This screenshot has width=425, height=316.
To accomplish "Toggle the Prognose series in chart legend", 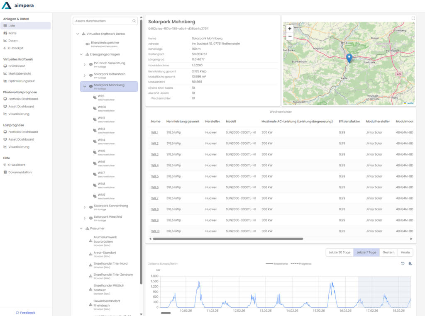I will tap(301, 264).
